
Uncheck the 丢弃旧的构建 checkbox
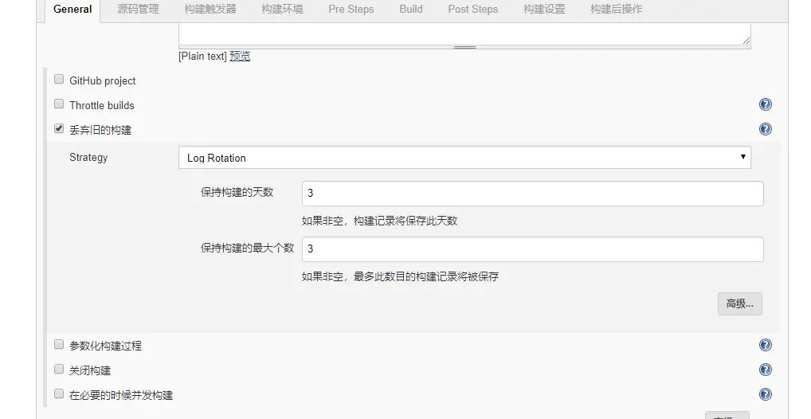(x=59, y=128)
